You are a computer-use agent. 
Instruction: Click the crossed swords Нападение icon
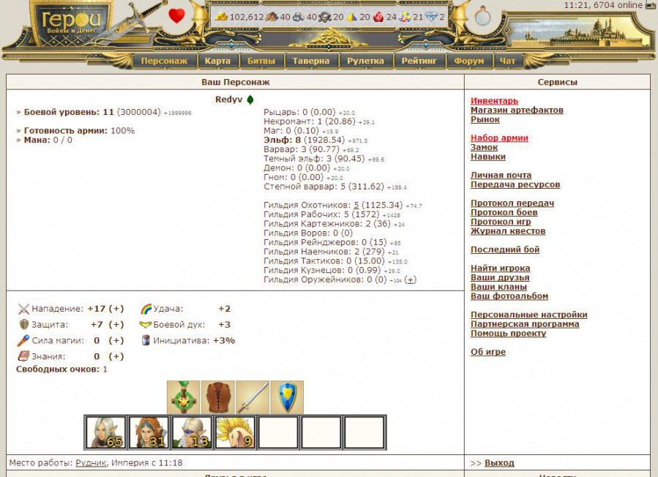(x=23, y=309)
